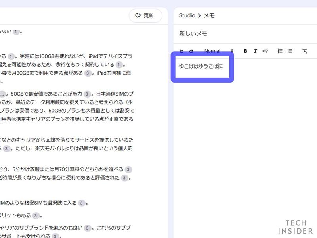Click citation chip 3 after 便利であると評価された
The width and height of the screenshot is (317, 238).
[x=123, y=178]
